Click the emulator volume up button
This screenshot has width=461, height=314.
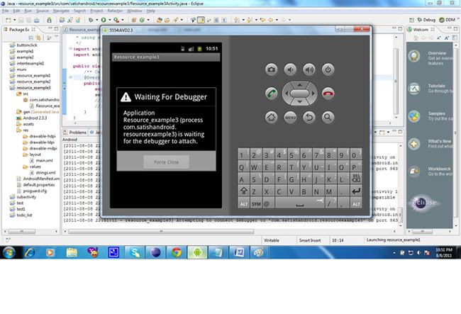point(309,69)
